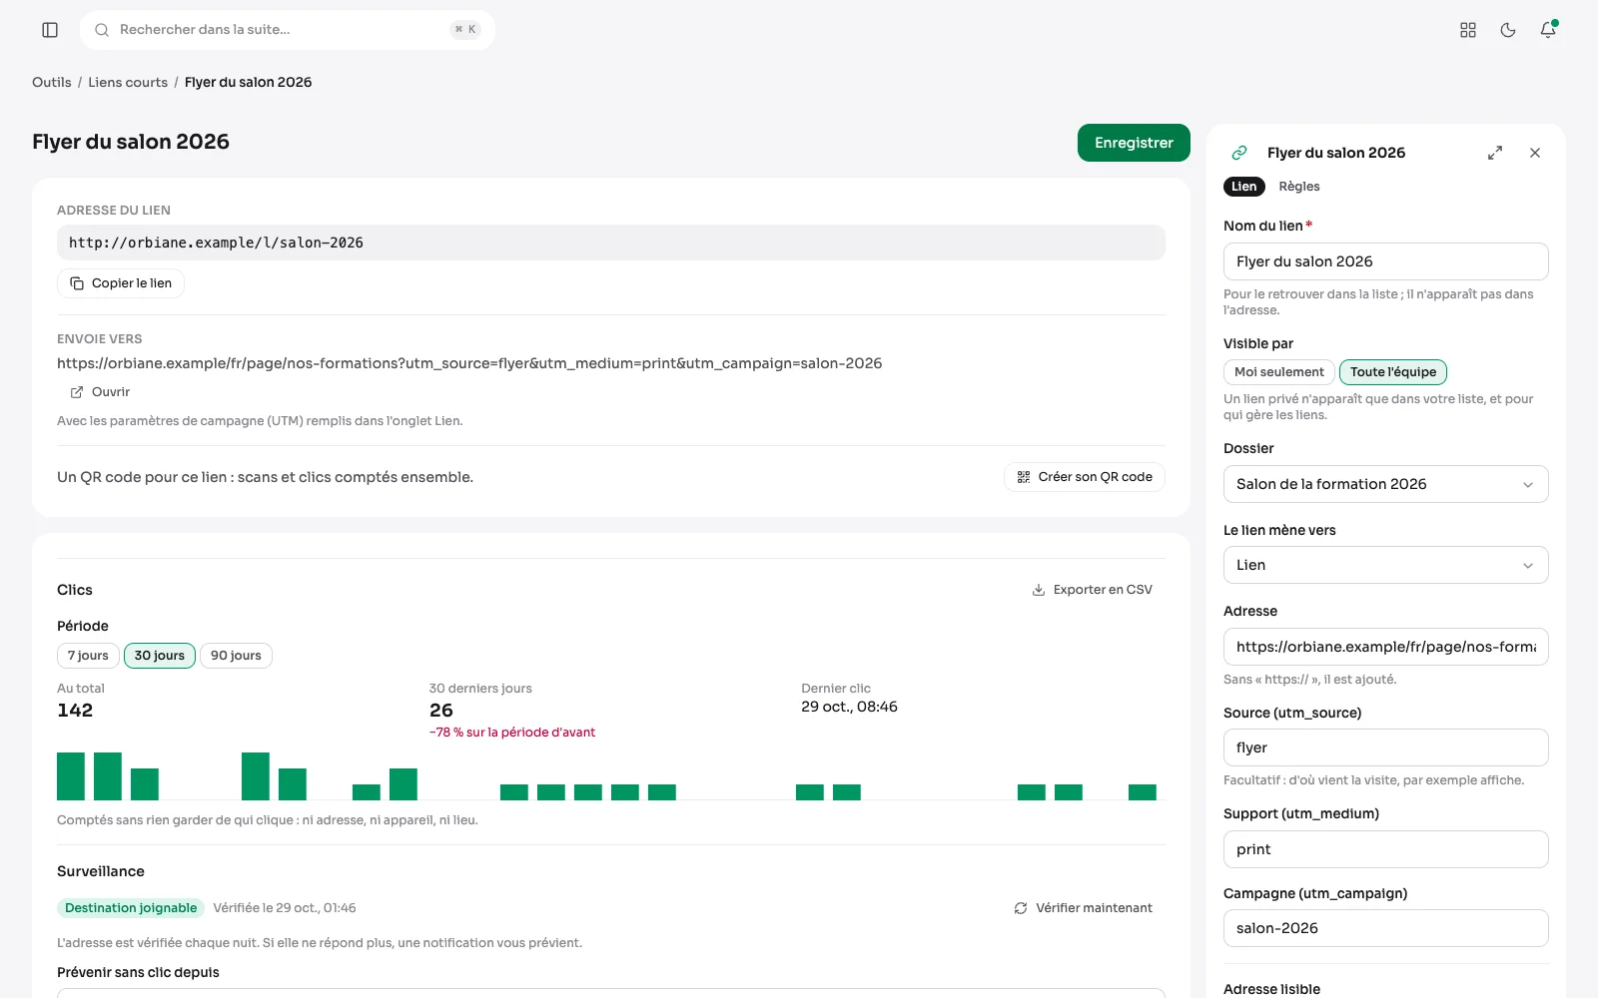Screen dimensions: 1598x998
Task: Open the Dossier dropdown
Action: [1385, 484]
